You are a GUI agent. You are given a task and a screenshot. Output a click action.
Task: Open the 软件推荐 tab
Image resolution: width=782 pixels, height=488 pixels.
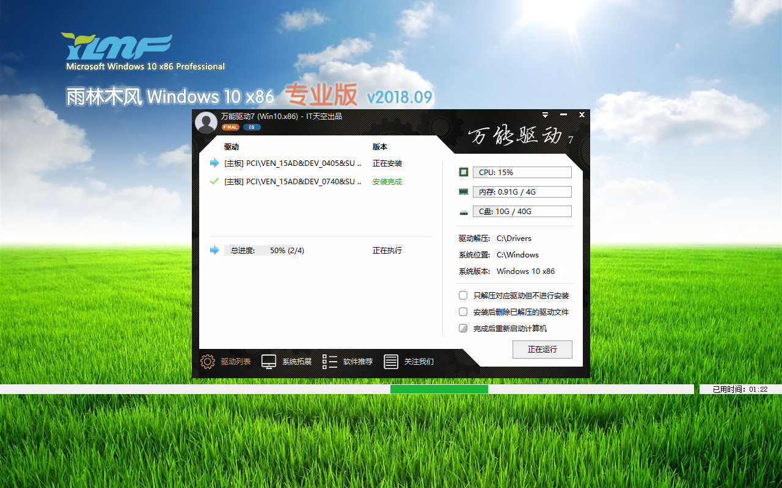pos(357,362)
